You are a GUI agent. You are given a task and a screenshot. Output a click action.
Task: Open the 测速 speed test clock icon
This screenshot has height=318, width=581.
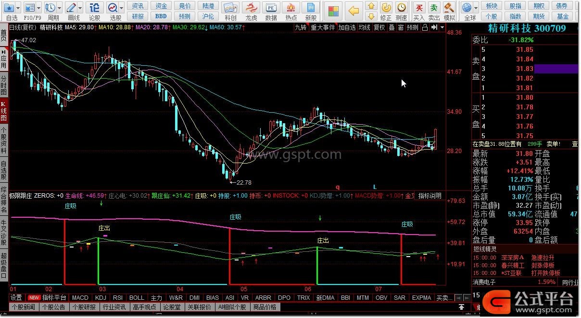click(401, 8)
